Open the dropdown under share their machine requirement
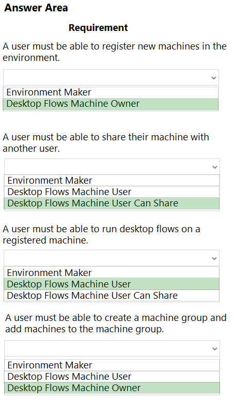Screen dimensions: 238x404 112,167
